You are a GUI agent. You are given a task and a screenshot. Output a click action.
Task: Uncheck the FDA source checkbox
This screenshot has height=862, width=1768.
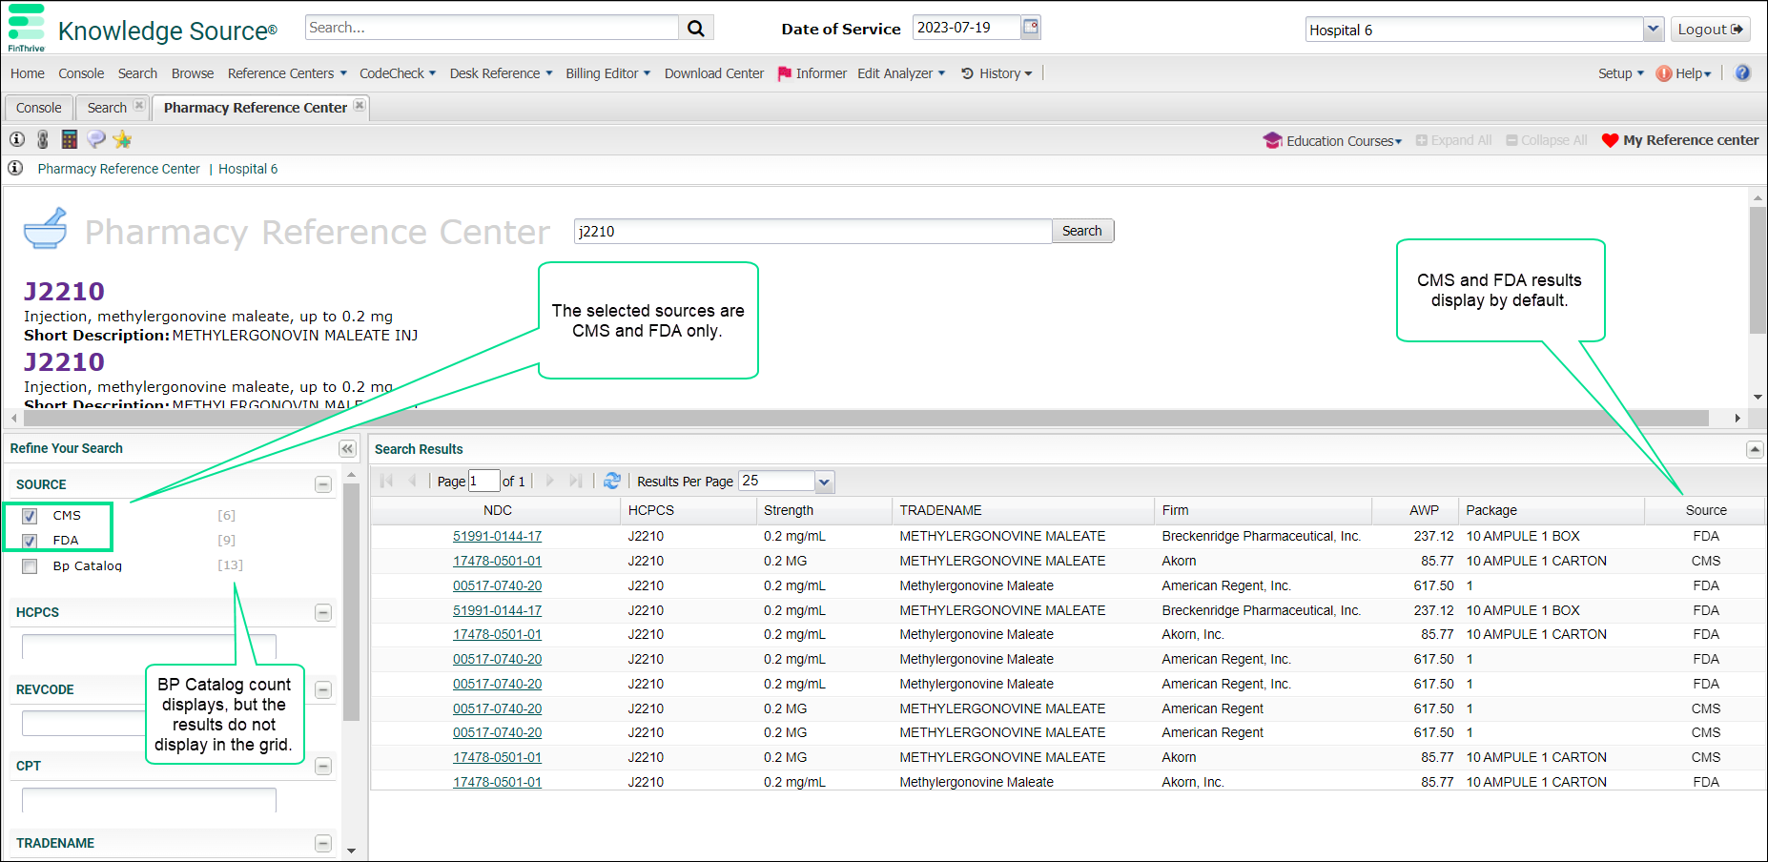(31, 541)
